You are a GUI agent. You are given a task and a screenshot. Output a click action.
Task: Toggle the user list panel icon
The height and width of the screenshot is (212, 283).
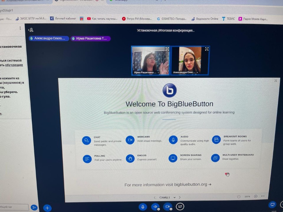coord(31,30)
